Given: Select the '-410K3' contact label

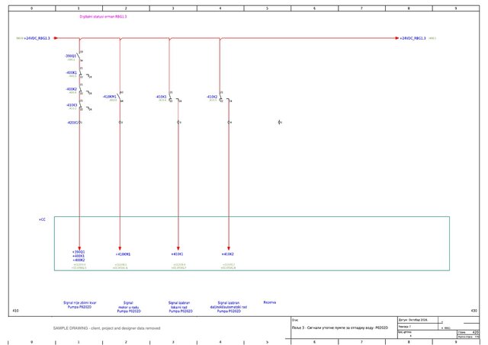Looking at the screenshot, I should (72, 105).
